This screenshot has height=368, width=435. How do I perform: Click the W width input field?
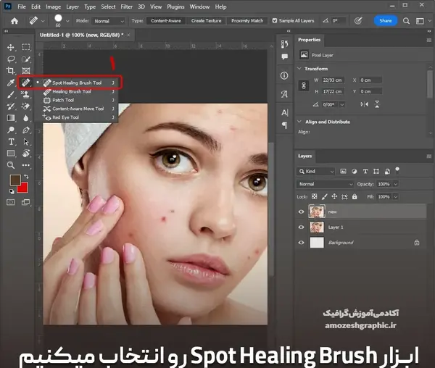[333, 80]
